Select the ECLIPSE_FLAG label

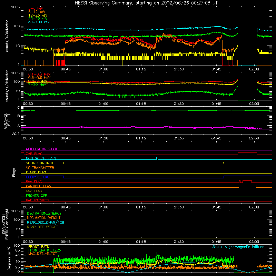point(38,177)
